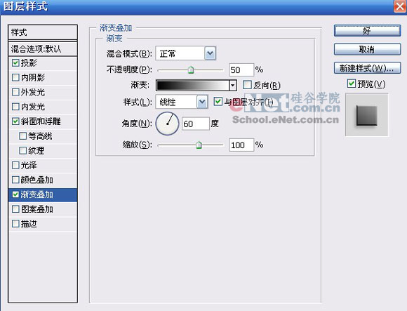Screen dimensions: 407x311
Task: Toggle 与图层对齐 checkbox
Action: pos(218,101)
